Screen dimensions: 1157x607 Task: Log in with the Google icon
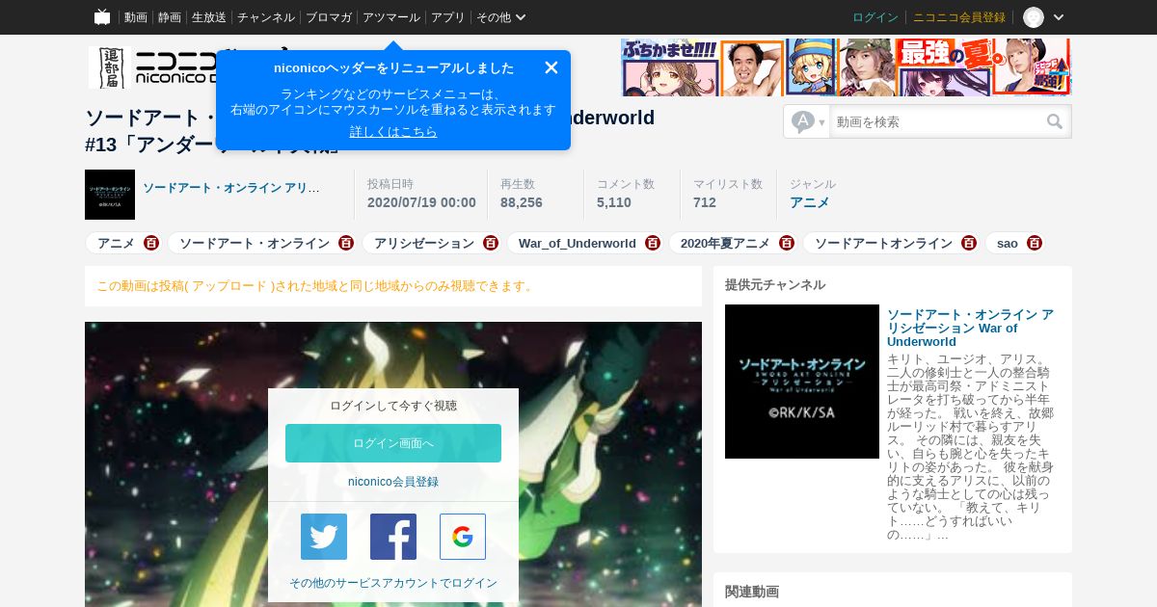(x=463, y=537)
